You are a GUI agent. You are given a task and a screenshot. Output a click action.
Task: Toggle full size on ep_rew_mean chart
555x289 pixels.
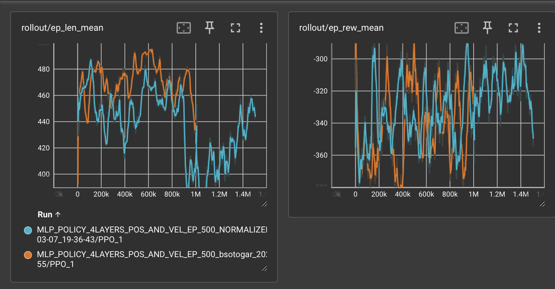[x=513, y=28]
